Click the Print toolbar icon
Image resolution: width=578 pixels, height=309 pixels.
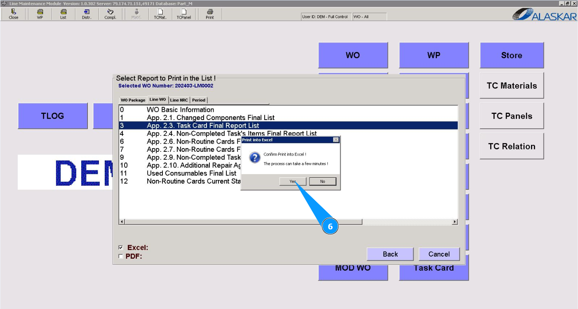click(x=210, y=14)
